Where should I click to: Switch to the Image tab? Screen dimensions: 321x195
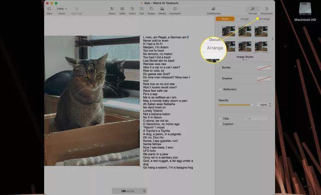pos(244,19)
